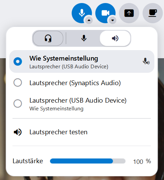This screenshot has width=164, height=180.
Task: Turn off camera using the blue video button
Action: (105, 13)
